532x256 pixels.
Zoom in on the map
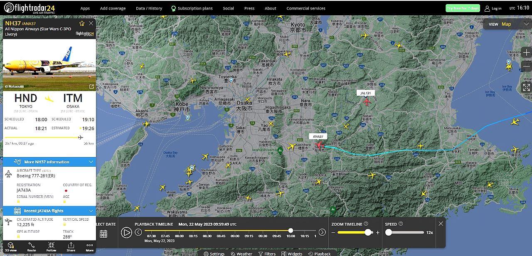pyautogui.click(x=526, y=53)
